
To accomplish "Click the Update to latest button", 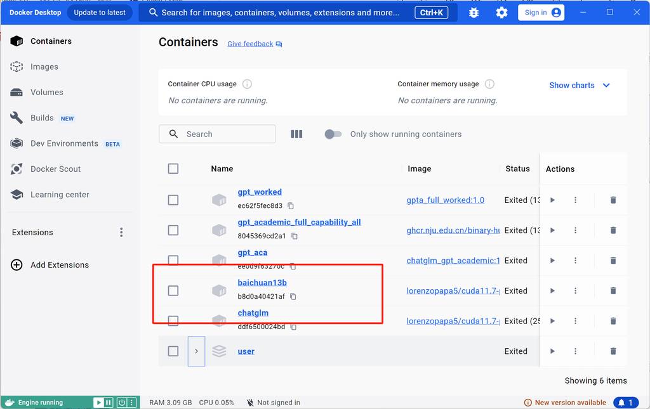I will pyautogui.click(x=100, y=13).
